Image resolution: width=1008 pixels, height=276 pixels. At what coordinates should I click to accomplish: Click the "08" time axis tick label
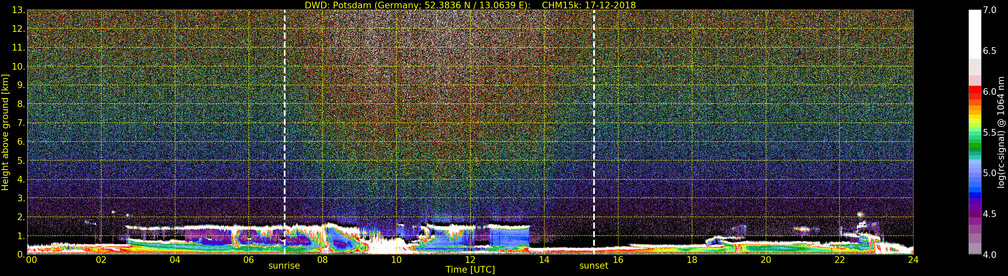tap(322, 260)
